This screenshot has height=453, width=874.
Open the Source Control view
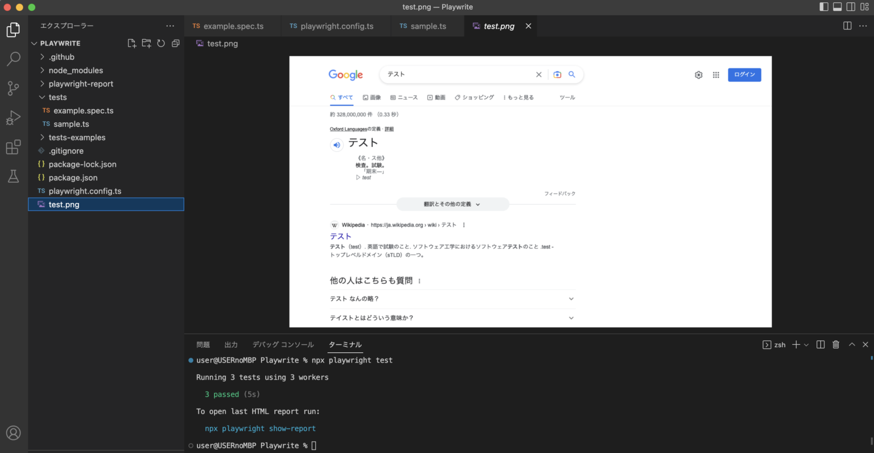(13, 88)
